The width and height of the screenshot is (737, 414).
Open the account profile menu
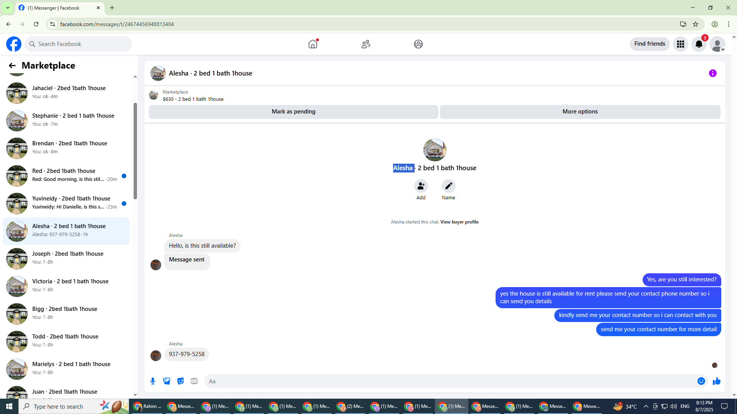point(717,44)
